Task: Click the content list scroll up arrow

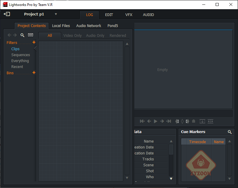Action: pos(127,44)
